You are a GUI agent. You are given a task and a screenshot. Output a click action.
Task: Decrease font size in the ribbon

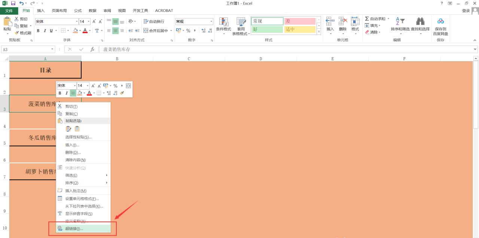[x=100, y=22]
